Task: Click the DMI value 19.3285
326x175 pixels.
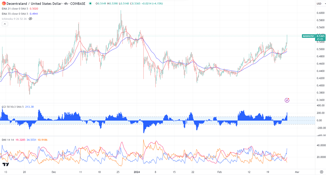Action: (x=20, y=140)
